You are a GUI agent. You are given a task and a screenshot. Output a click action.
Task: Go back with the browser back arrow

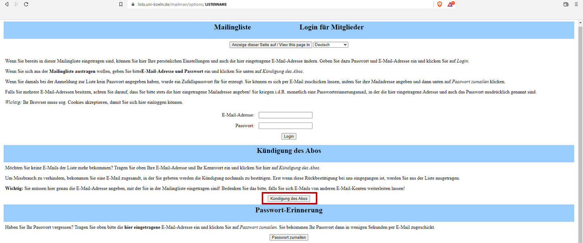pyautogui.click(x=6, y=4)
